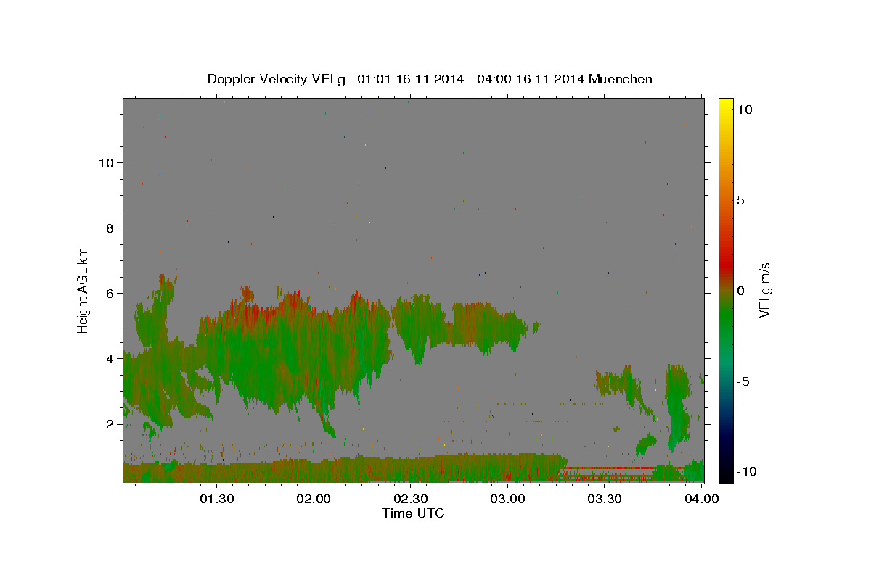The width and height of the screenshot is (871, 580).
Task: Click the height axis label 4
Action: coord(110,359)
